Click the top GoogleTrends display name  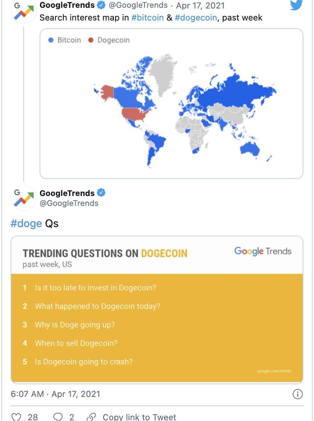(67, 5)
